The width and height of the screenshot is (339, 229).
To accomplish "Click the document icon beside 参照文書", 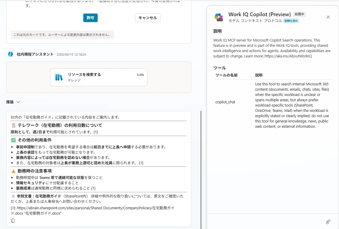I will [13, 196].
